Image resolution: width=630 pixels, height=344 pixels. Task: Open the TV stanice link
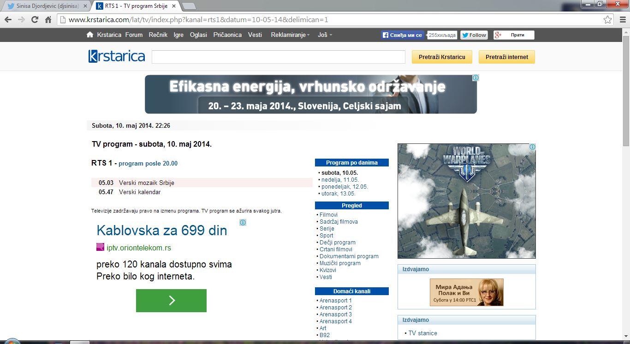pyautogui.click(x=422, y=333)
